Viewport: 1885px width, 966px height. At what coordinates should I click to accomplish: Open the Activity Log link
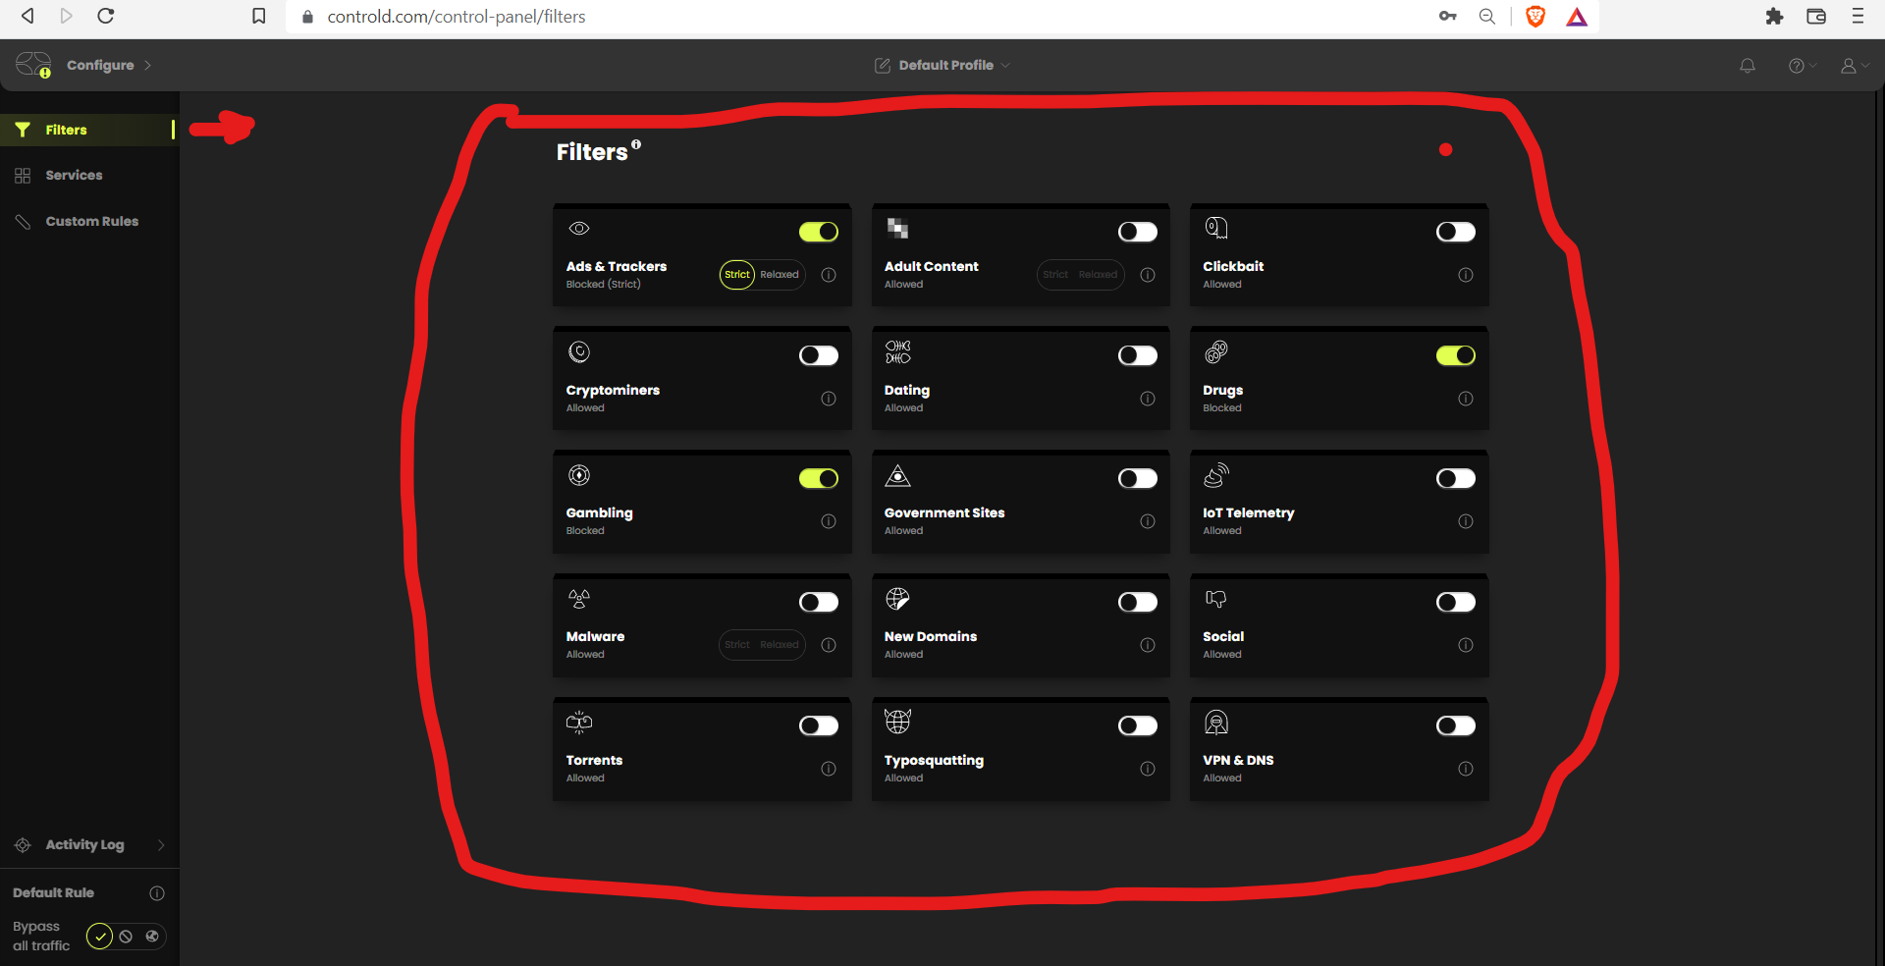coord(84,845)
